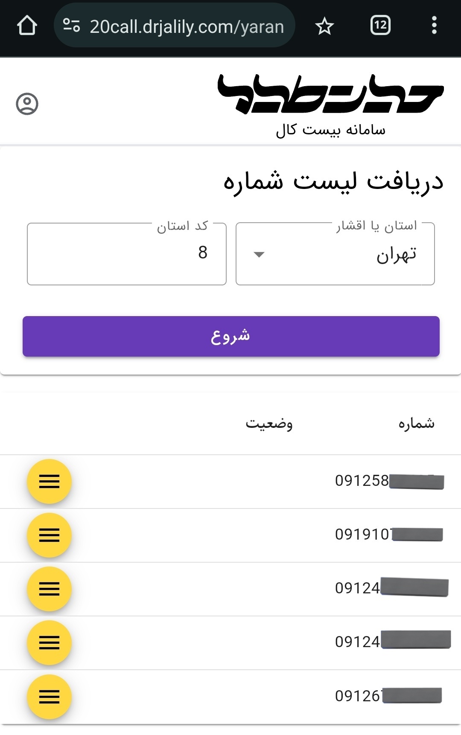Select the phone number starting 091258

(x=362, y=481)
